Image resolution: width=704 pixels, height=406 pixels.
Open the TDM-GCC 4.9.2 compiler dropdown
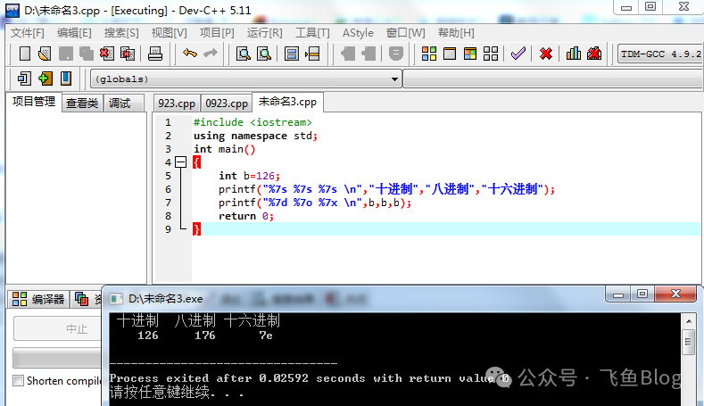point(660,54)
